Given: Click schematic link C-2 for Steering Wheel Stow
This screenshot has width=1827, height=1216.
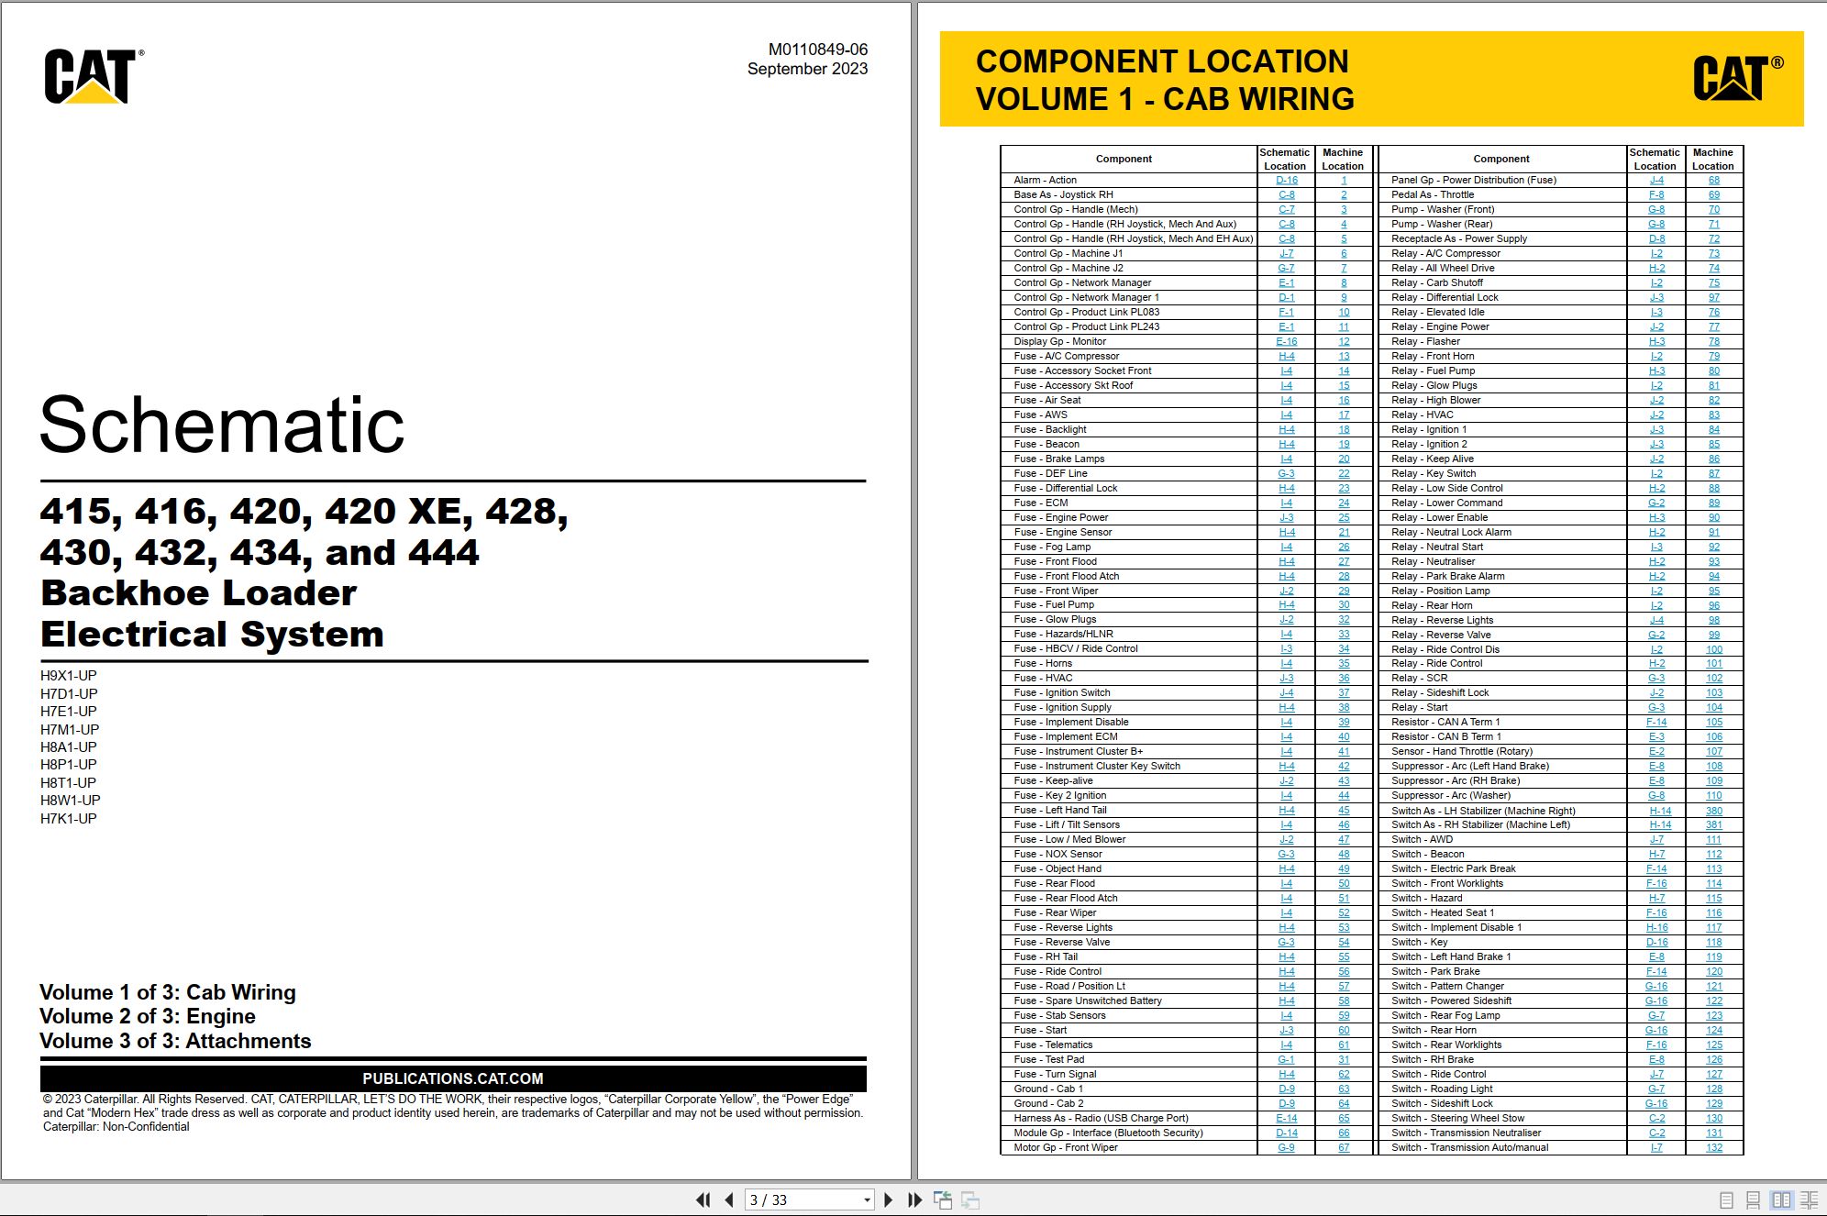Looking at the screenshot, I should [x=1656, y=1119].
